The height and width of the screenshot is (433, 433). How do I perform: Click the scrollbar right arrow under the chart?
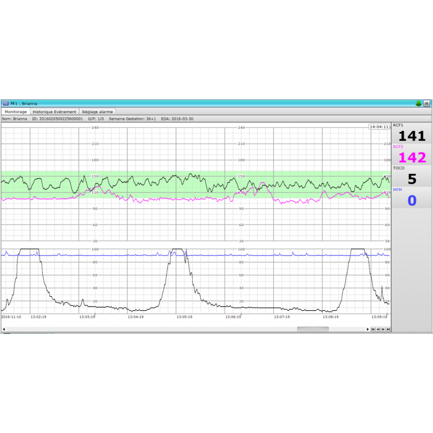pos(368,329)
